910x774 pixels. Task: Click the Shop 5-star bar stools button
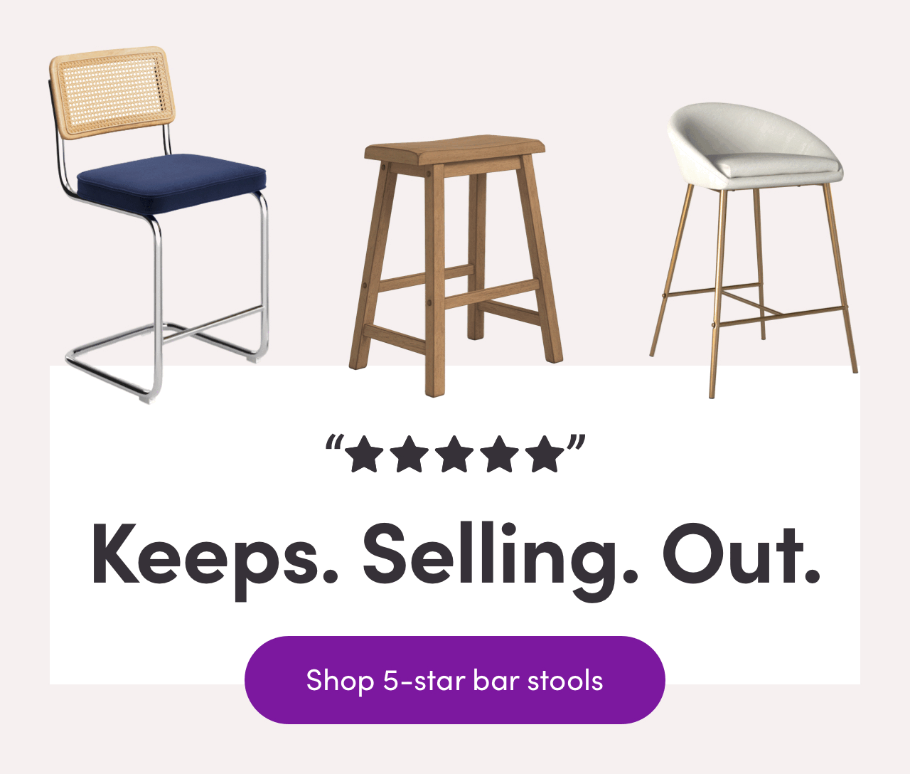pos(454,680)
